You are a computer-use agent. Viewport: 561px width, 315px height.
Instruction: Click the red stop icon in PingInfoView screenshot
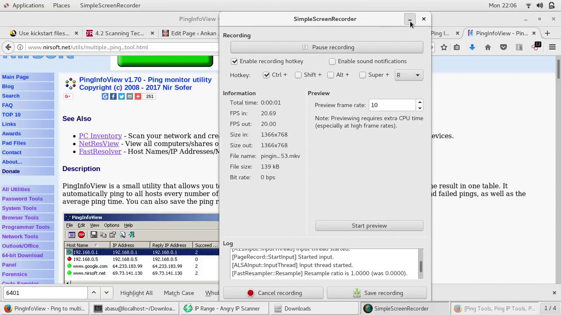click(x=81, y=235)
